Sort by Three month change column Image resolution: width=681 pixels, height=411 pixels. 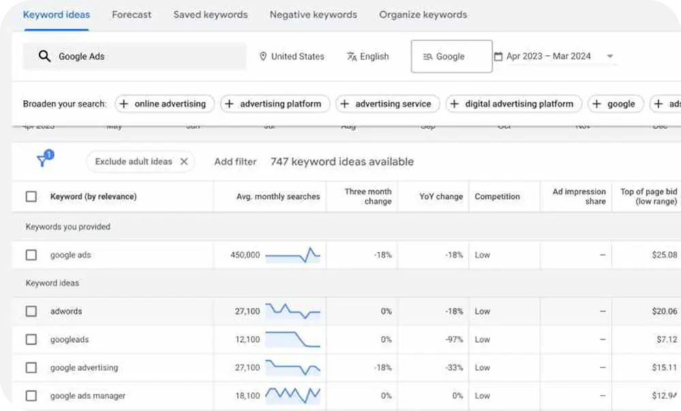(x=368, y=196)
